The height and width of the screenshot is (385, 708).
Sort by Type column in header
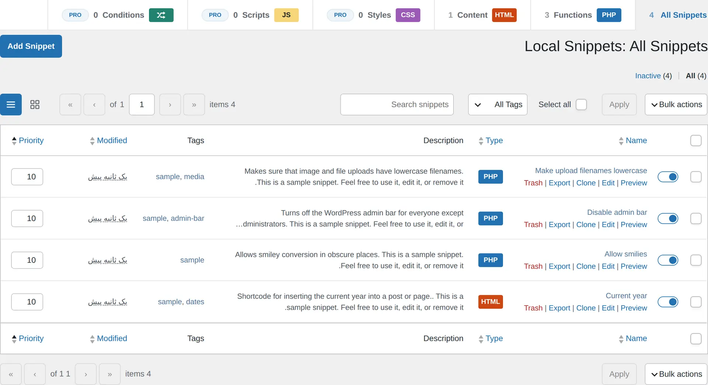click(490, 140)
